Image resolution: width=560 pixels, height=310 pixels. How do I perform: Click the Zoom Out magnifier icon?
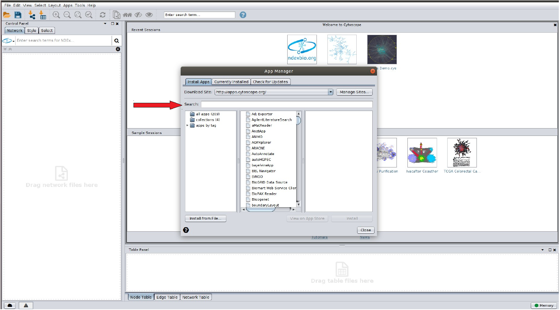point(67,15)
